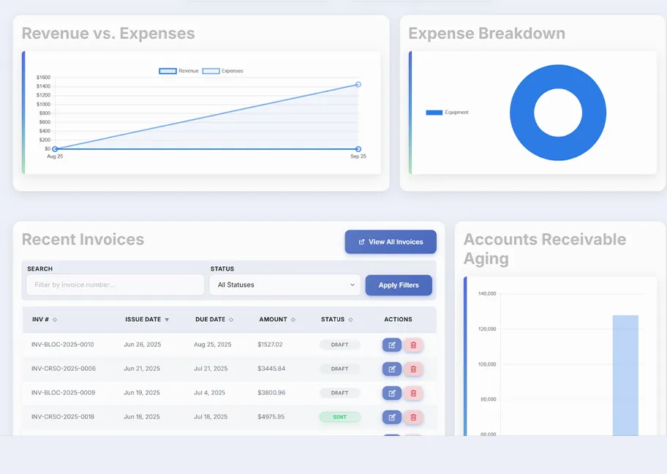Click the delete trash icon for INV-BLOC-2025-0010

pyautogui.click(x=414, y=345)
